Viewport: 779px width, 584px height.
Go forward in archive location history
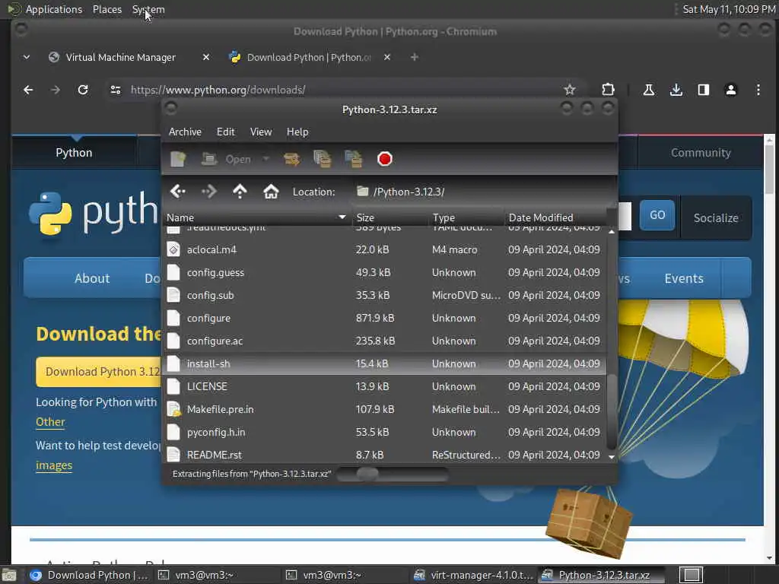tap(208, 191)
